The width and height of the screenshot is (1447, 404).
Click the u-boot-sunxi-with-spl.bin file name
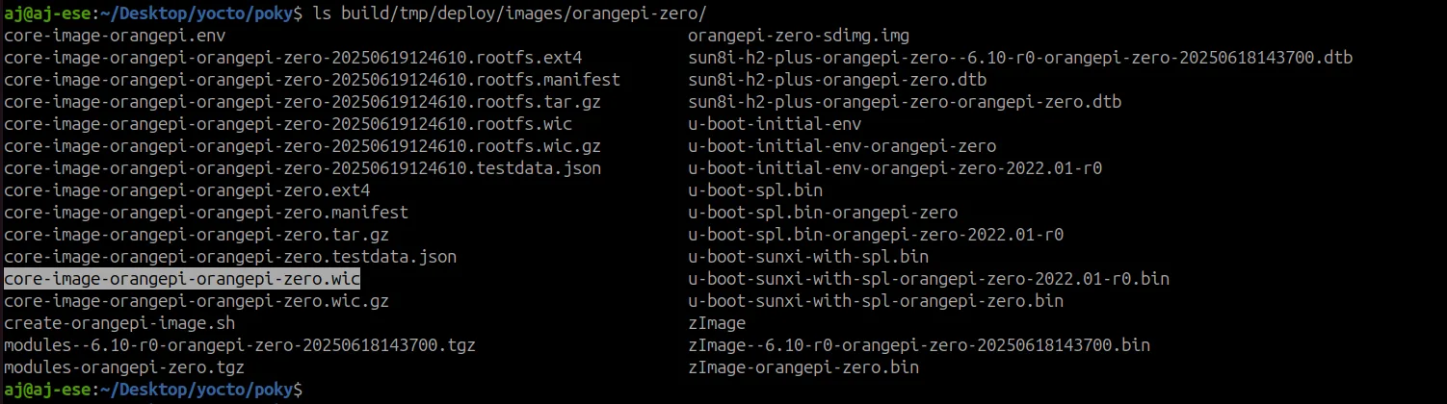807,257
